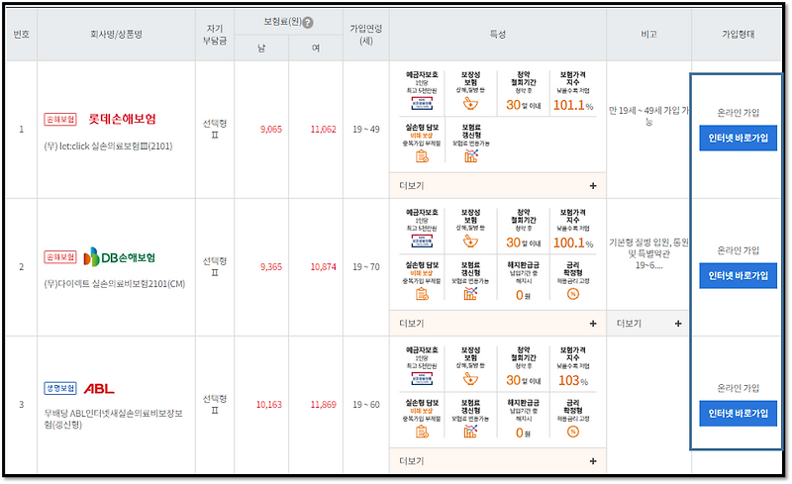The width and height of the screenshot is (792, 484).
Task: Click 남 premium sub-header
Action: (x=261, y=48)
